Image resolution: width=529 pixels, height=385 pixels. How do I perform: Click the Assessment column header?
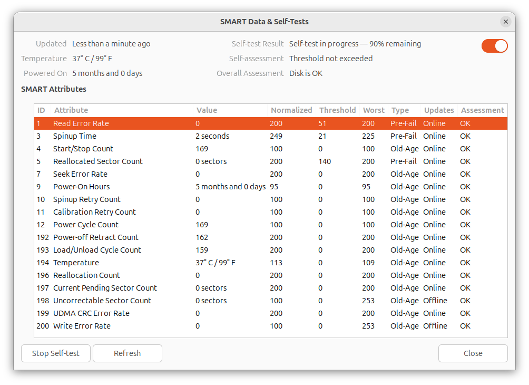[x=483, y=110]
